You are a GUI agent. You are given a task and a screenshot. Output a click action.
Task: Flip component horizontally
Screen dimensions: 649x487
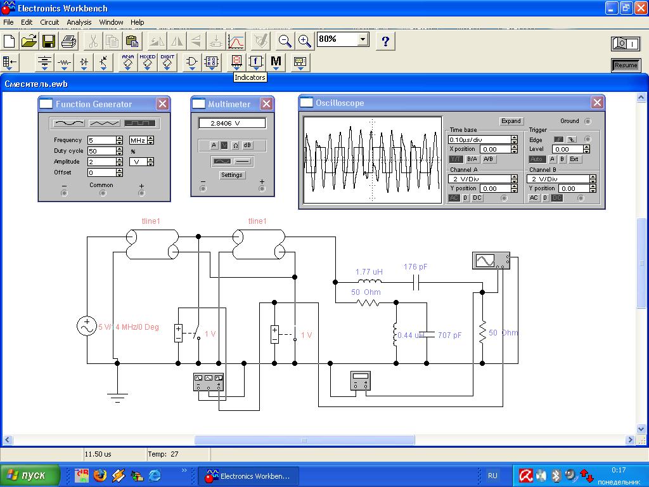(x=177, y=41)
